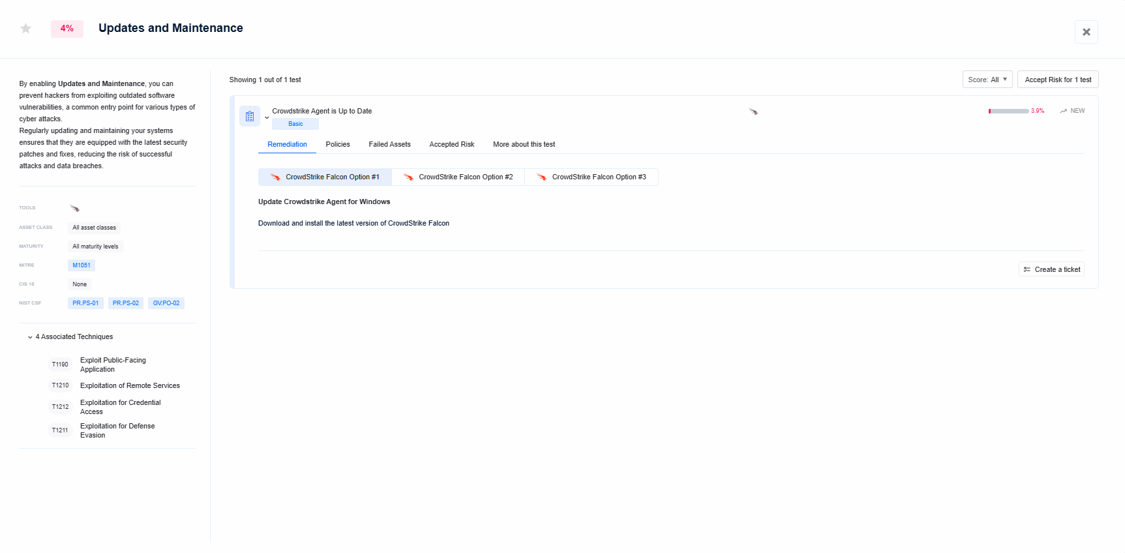Screen dimensions: 1125x553
Task: Click the PR.PS-01 NIST tag
Action: [85, 303]
